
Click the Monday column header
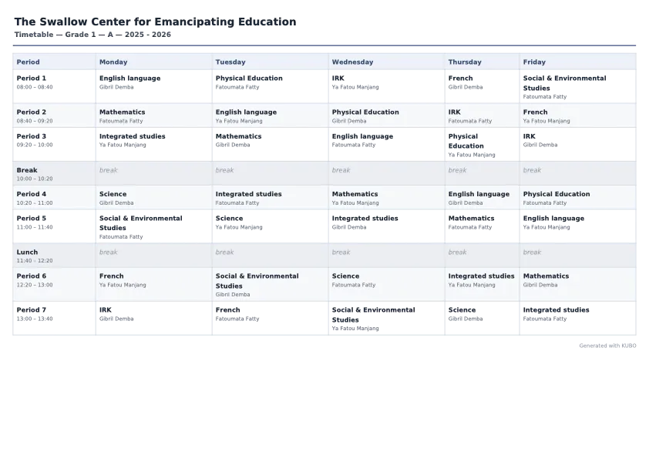[x=153, y=62]
